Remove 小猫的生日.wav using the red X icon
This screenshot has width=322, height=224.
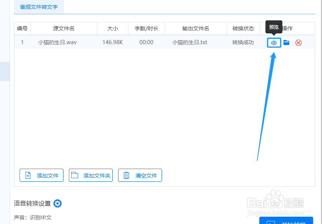click(299, 43)
